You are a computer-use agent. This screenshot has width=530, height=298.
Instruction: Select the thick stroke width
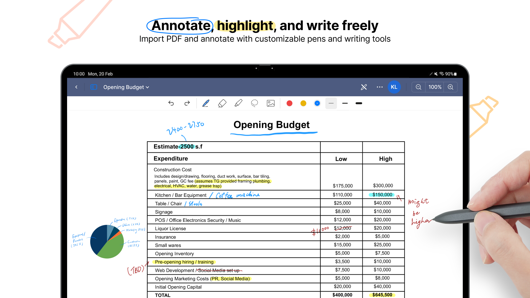[359, 103]
